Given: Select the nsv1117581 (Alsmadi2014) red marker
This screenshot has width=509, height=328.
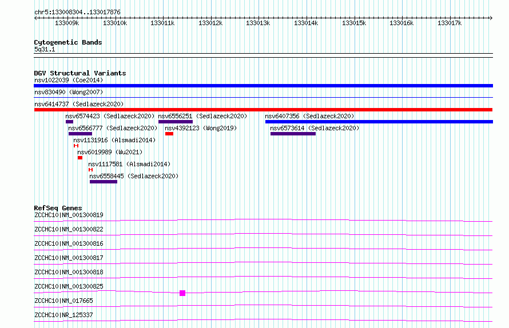Looking at the screenshot, I should click(x=90, y=170).
